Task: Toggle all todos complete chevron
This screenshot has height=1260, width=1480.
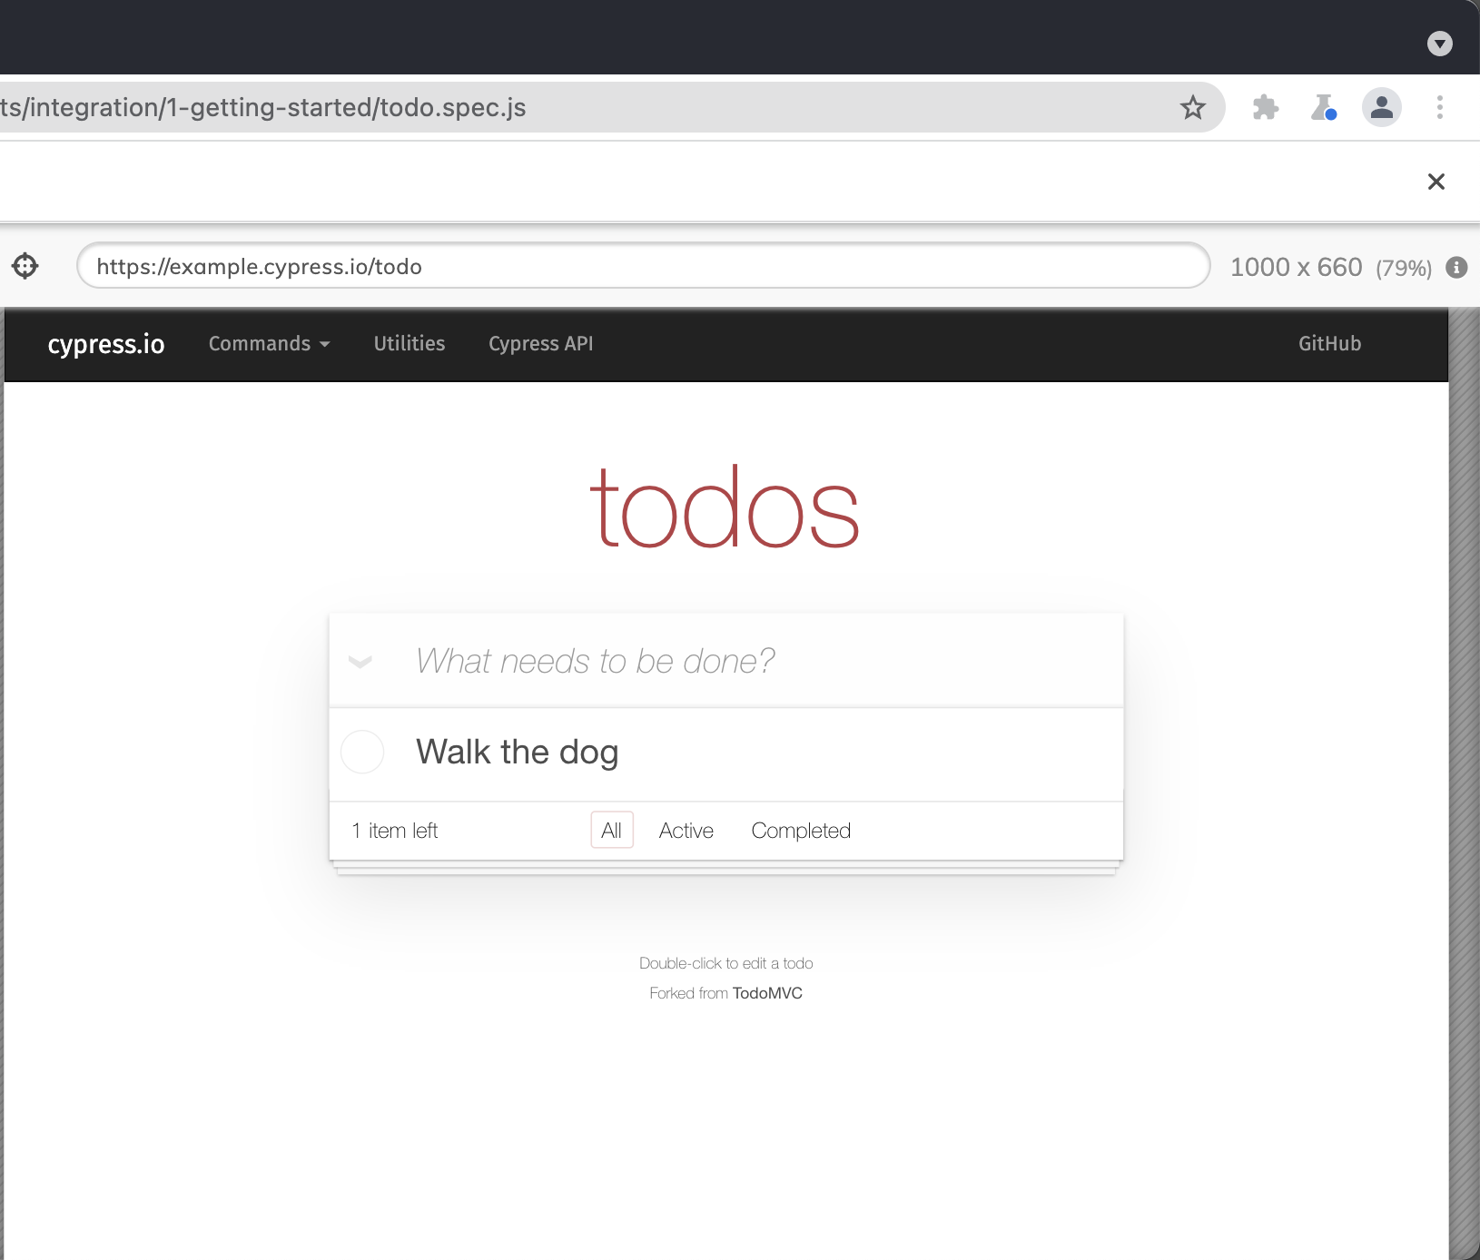Action: pyautogui.click(x=360, y=662)
